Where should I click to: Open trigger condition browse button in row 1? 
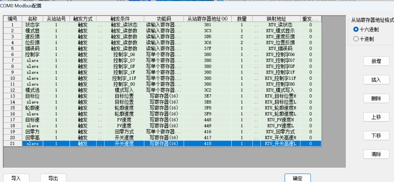click(100, 25)
